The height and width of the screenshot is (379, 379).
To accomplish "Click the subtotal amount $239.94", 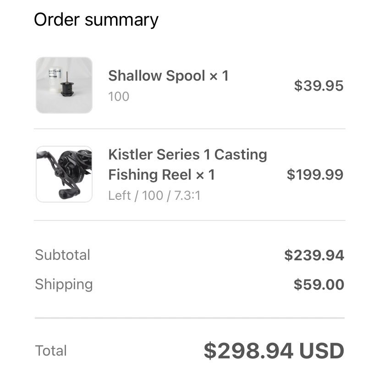I will coord(314,255).
